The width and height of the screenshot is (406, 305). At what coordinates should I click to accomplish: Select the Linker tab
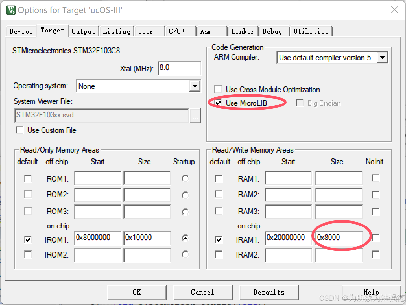point(243,31)
